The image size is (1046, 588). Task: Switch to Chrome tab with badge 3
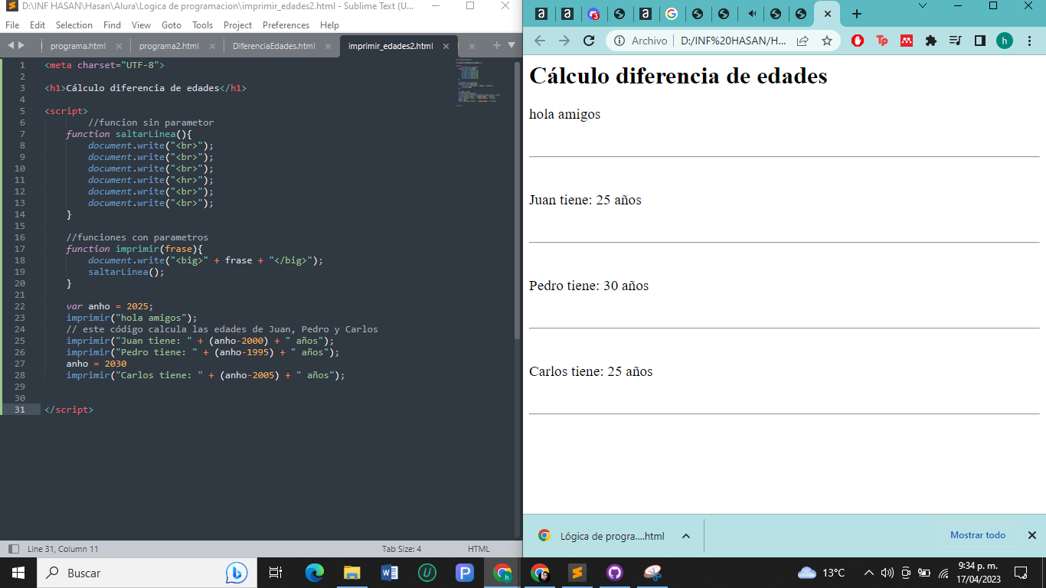tap(593, 14)
